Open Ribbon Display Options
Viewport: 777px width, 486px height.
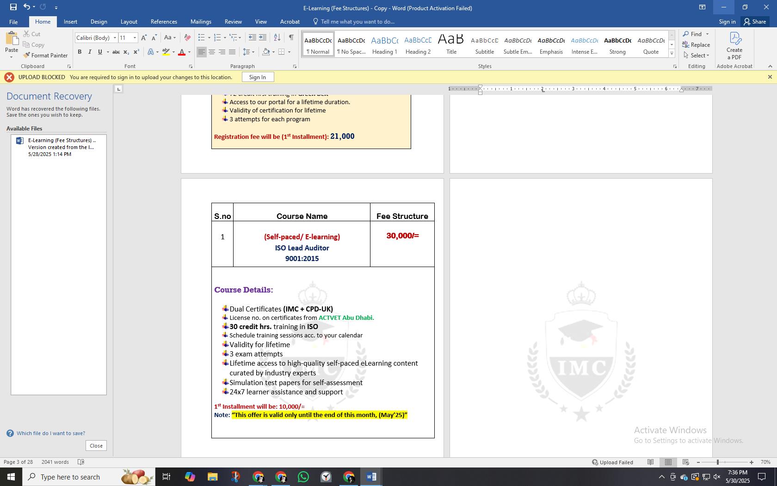click(702, 7)
